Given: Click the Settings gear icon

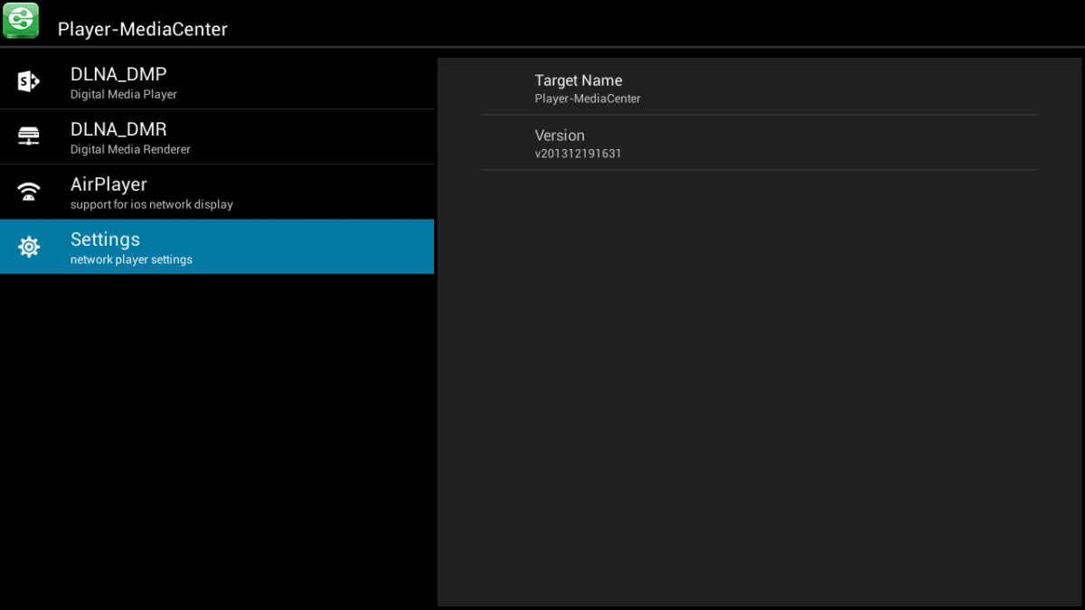Looking at the screenshot, I should pyautogui.click(x=29, y=247).
